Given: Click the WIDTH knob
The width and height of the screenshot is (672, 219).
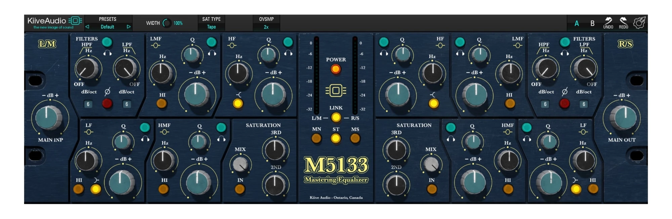Looking at the screenshot, I should (x=167, y=23).
